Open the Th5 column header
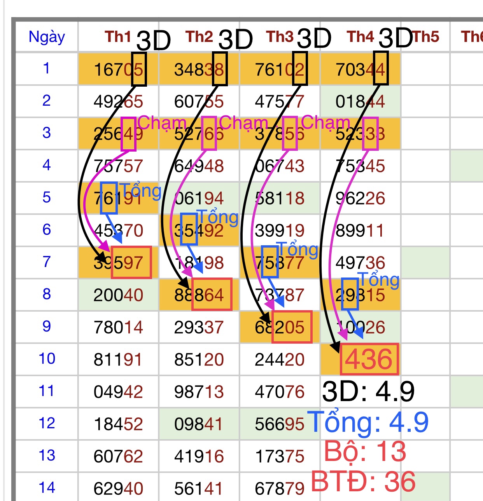Image resolution: width=483 pixels, height=501 pixels. pos(425,37)
